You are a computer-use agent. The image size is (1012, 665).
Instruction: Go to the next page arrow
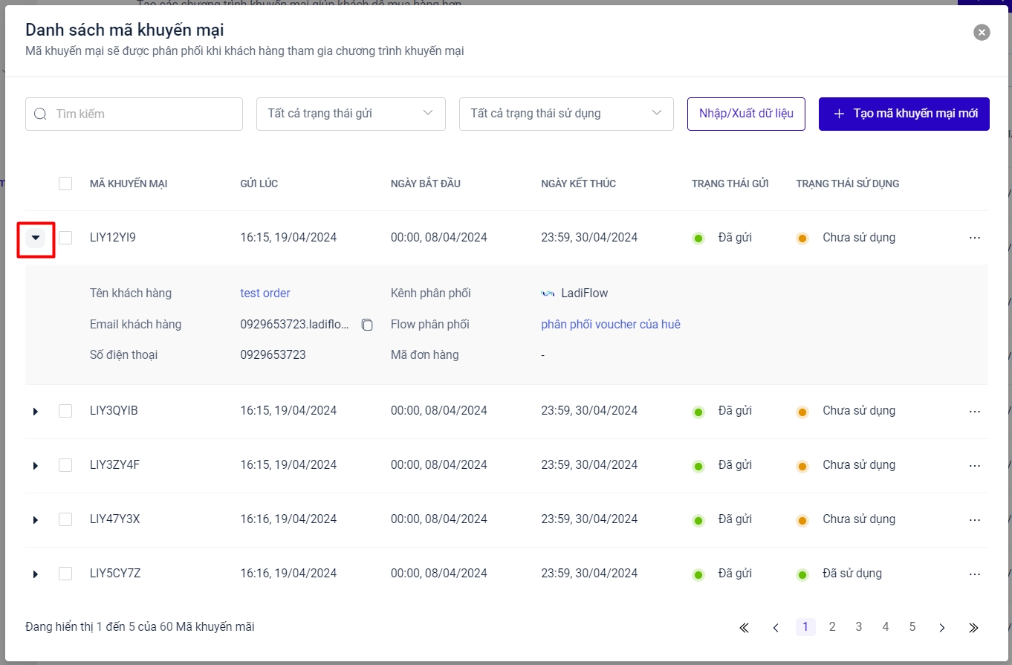[x=941, y=628]
